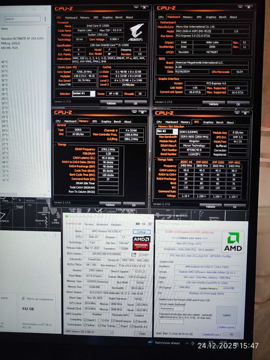Toggle the DirectML checkbox
The height and width of the screenshot is (360, 270).
coord(135,321)
